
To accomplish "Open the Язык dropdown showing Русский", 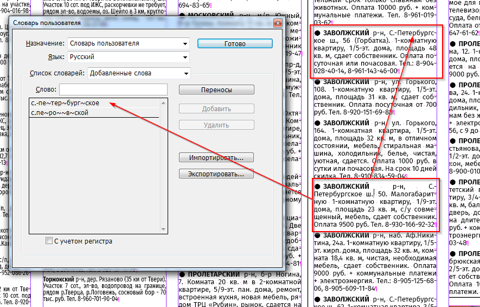I will (129, 57).
